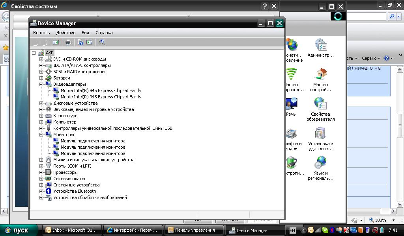Click the scan for hardware changes icon
The image size is (404, 236).
[x=102, y=42]
